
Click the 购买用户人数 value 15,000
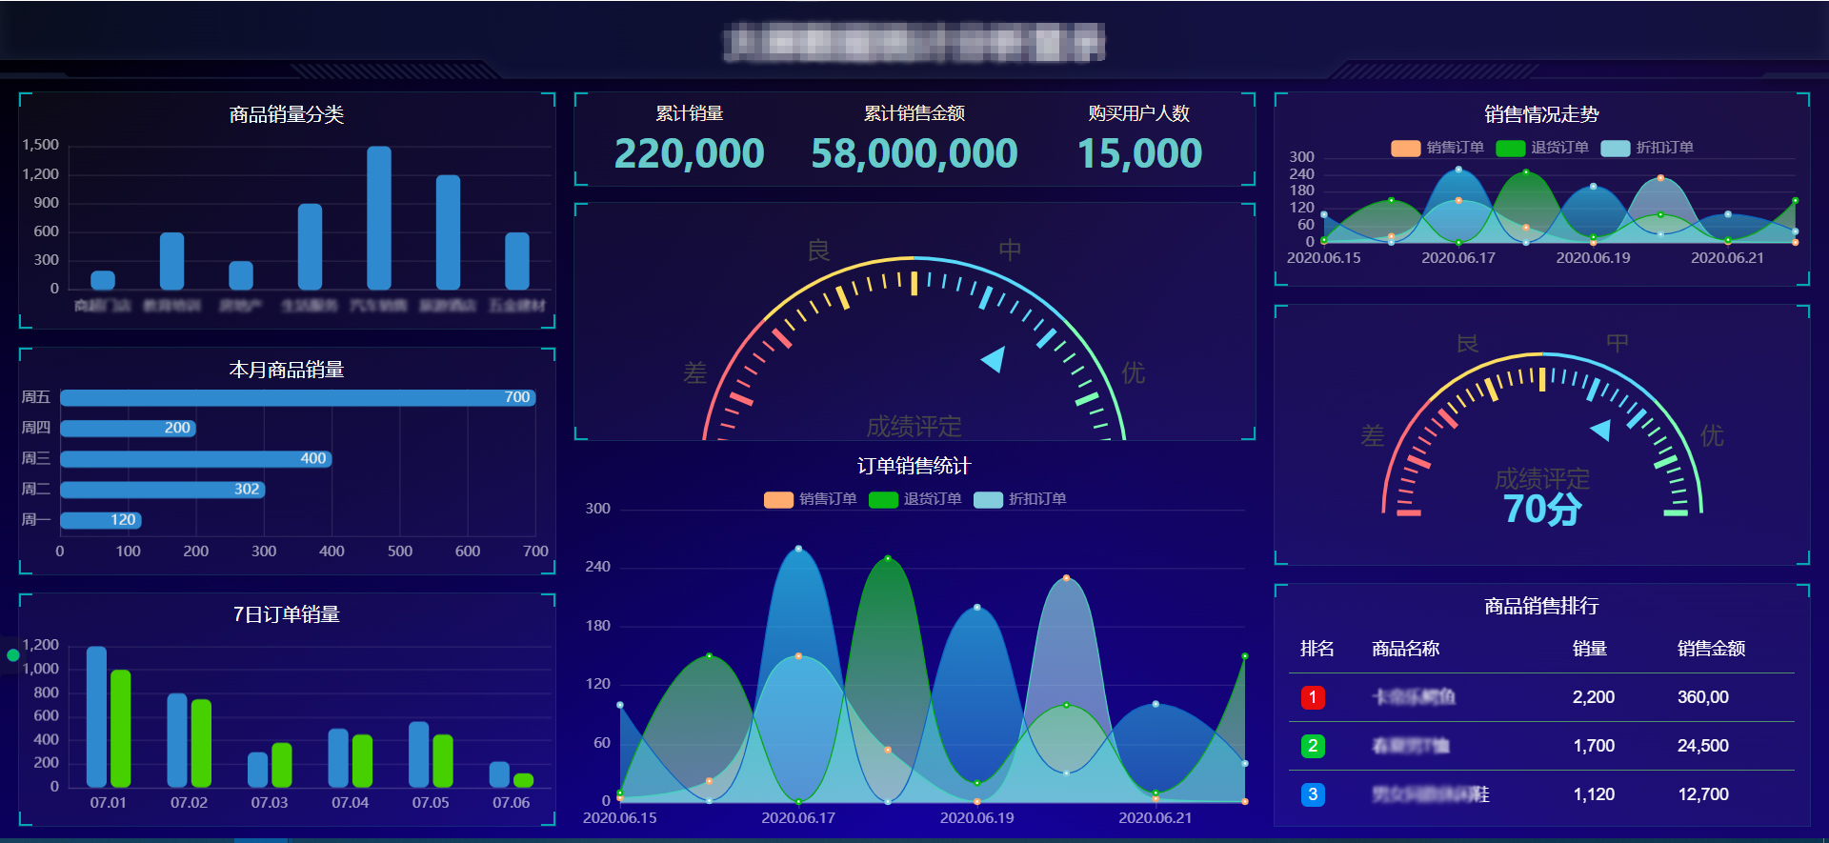1139,153
